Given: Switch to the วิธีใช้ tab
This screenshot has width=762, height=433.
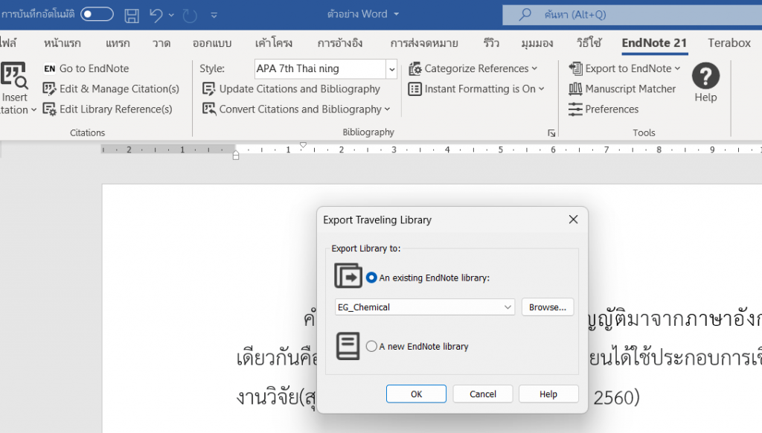Looking at the screenshot, I should click(x=589, y=43).
